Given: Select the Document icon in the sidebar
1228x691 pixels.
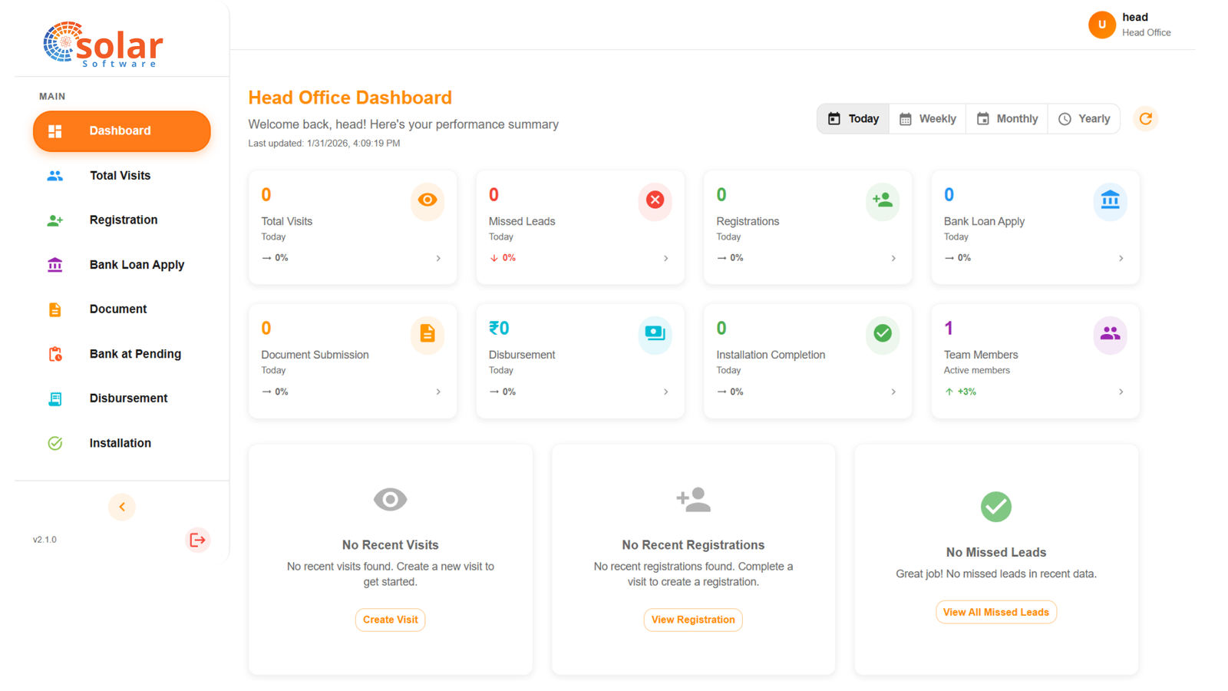Looking at the screenshot, I should pyautogui.click(x=54, y=309).
